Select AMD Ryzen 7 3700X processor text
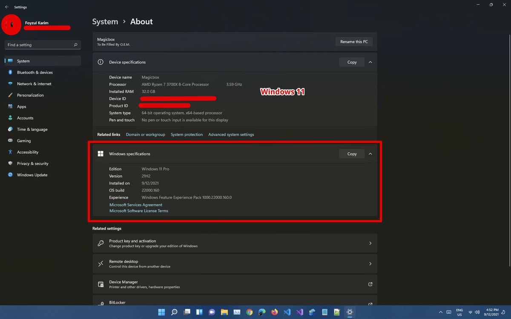511x319 pixels. point(175,85)
